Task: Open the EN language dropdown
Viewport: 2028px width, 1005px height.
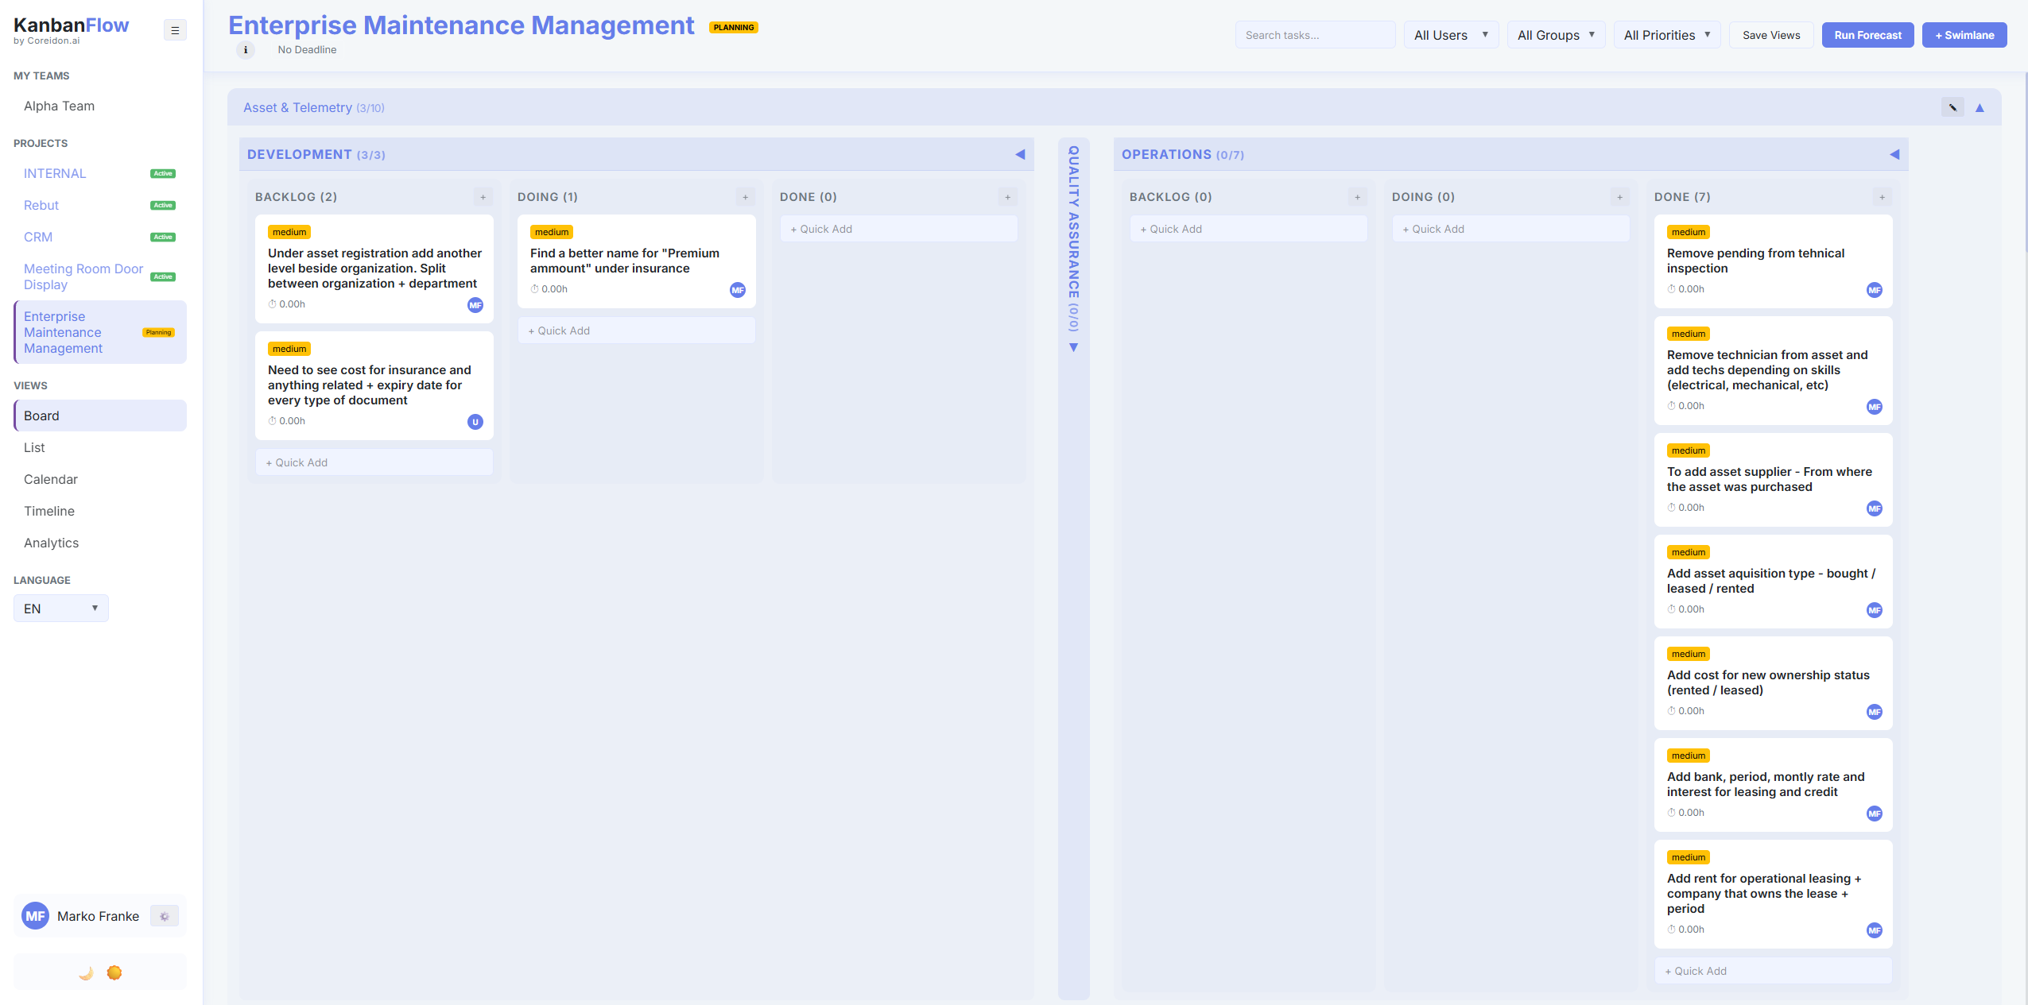Action: point(61,608)
